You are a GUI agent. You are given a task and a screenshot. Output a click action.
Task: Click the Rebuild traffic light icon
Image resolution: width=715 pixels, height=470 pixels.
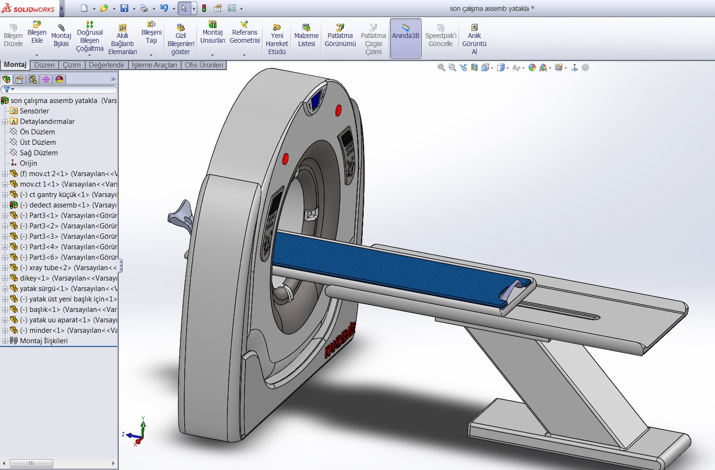click(x=204, y=8)
